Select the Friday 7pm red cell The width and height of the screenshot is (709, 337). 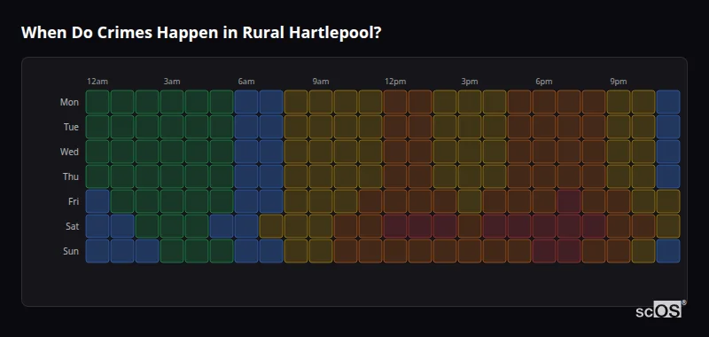pos(569,201)
